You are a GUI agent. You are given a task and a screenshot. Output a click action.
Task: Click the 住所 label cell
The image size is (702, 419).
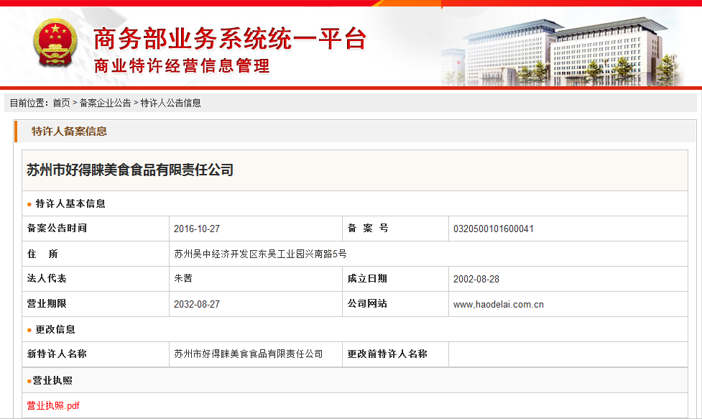tap(96, 254)
